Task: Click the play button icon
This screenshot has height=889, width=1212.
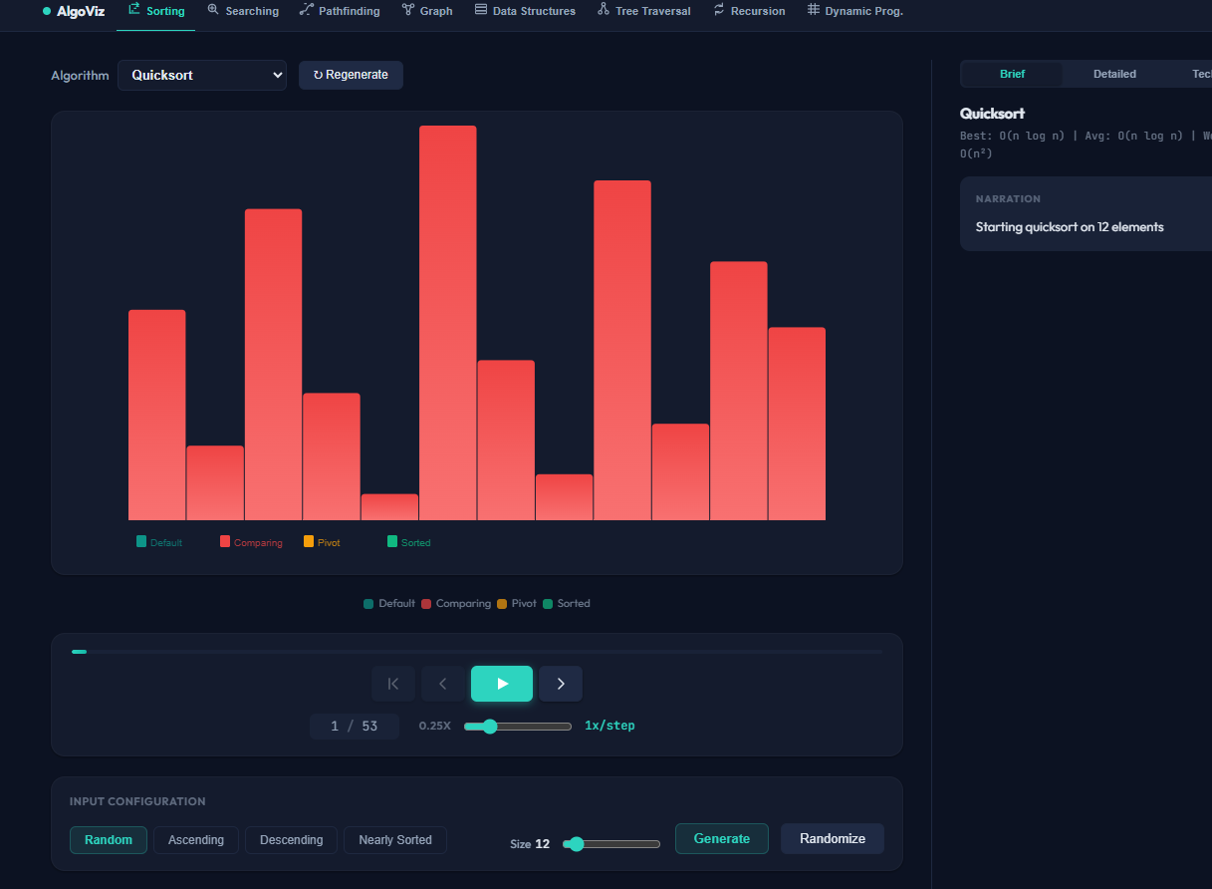Action: coord(502,684)
